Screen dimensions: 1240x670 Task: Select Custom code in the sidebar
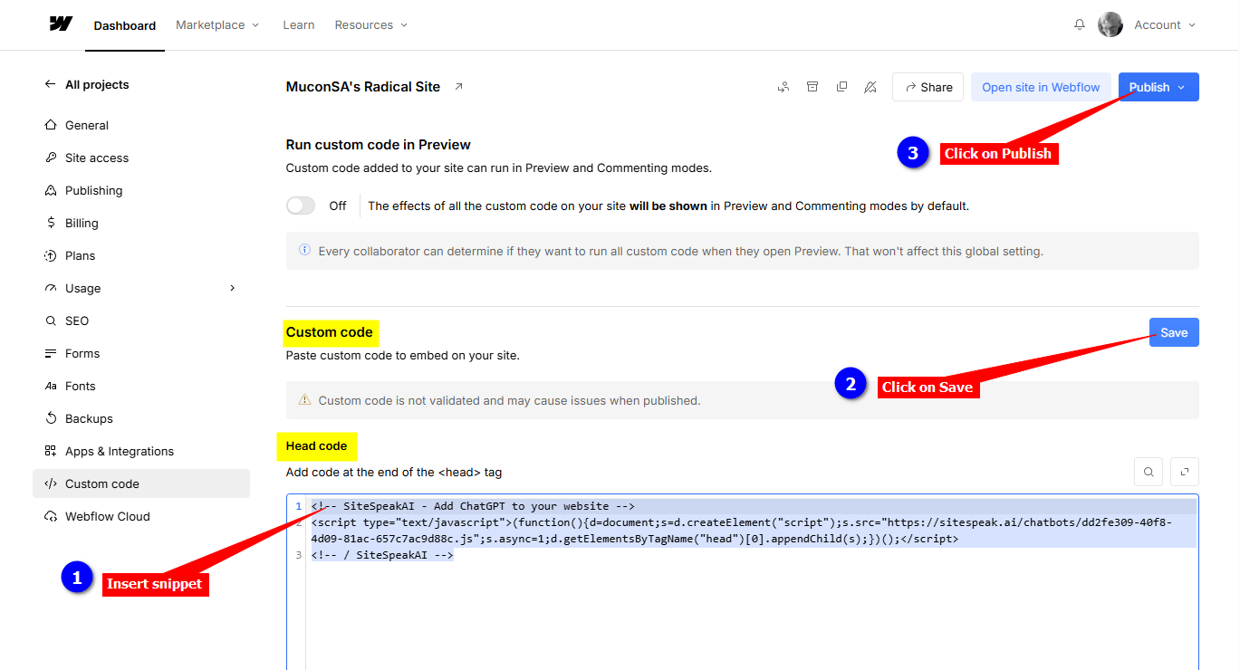[141, 483]
